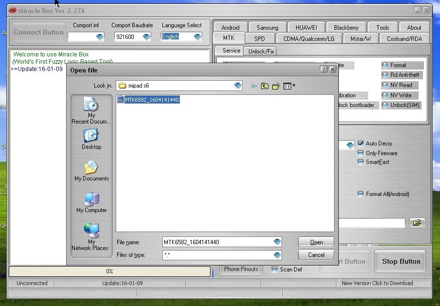Select the Rd Anti-theft radio option
This screenshot has height=306, width=440.
click(385, 75)
